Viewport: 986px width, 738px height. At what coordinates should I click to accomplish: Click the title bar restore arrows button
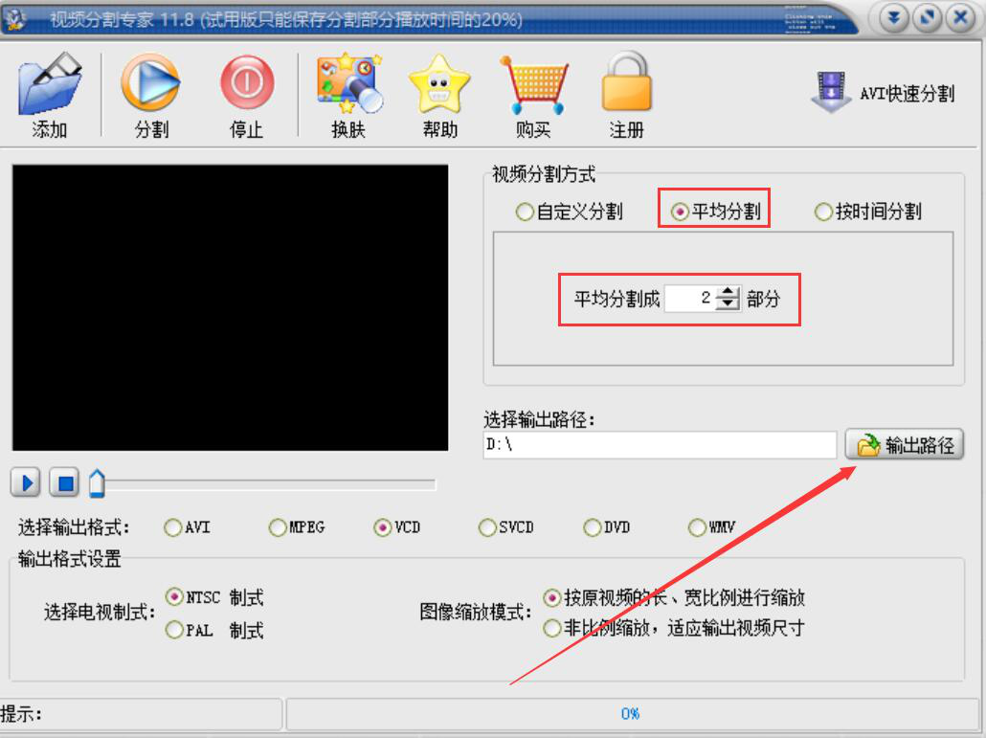[x=927, y=17]
